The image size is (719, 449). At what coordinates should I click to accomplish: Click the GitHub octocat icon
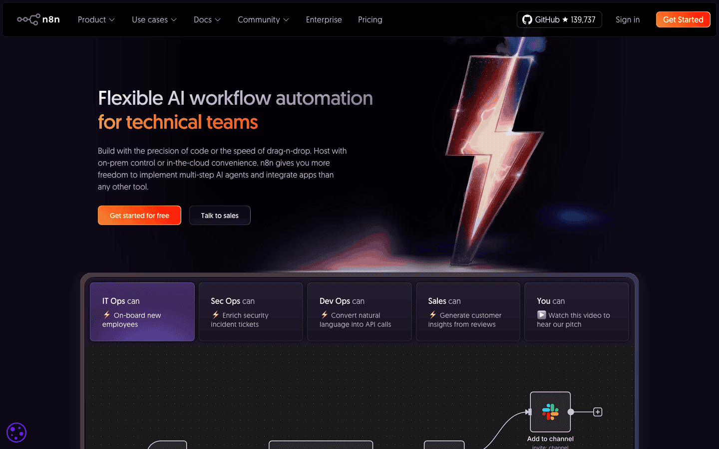tap(527, 19)
